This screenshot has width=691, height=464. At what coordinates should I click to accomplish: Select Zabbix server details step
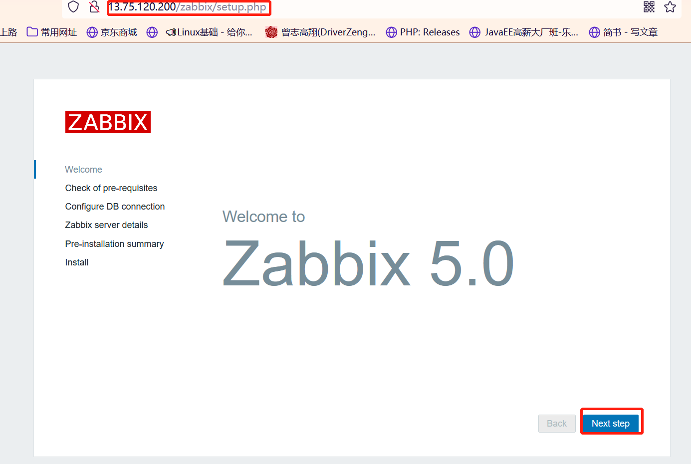106,225
